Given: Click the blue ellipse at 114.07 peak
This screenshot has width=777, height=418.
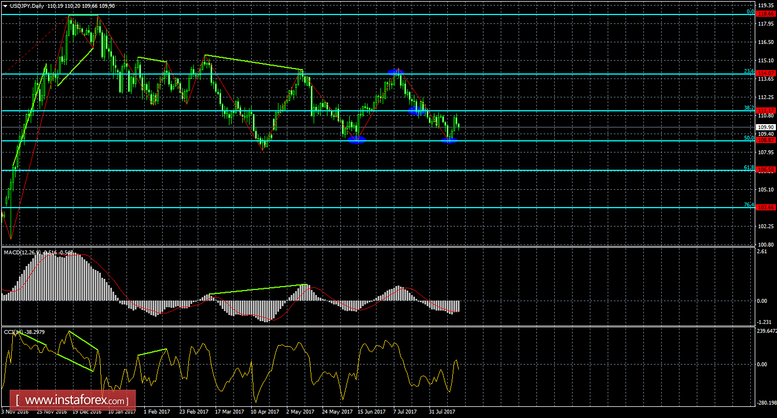Looking at the screenshot, I should pyautogui.click(x=396, y=71).
